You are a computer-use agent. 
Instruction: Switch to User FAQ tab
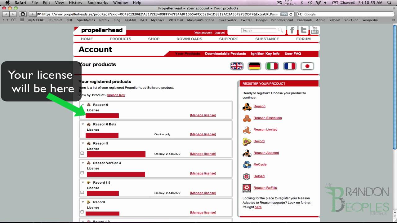[293, 54]
